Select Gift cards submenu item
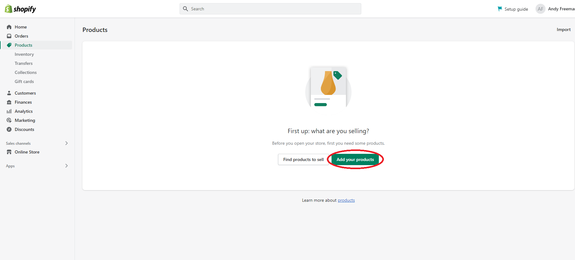 pyautogui.click(x=24, y=81)
